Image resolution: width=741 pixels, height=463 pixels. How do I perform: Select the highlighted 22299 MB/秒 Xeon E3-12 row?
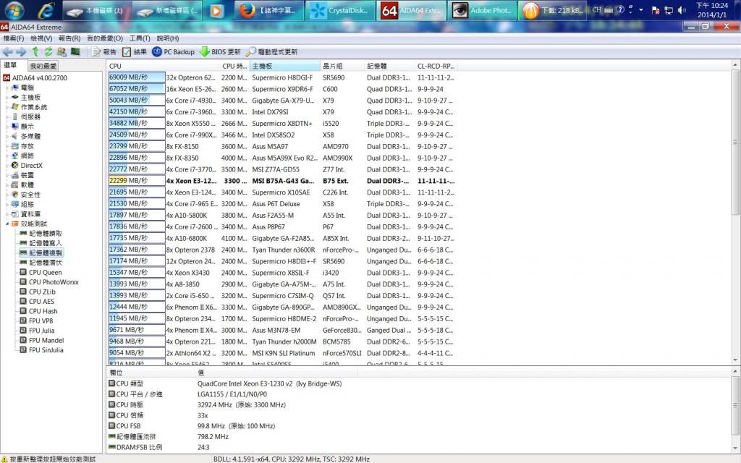click(x=281, y=181)
